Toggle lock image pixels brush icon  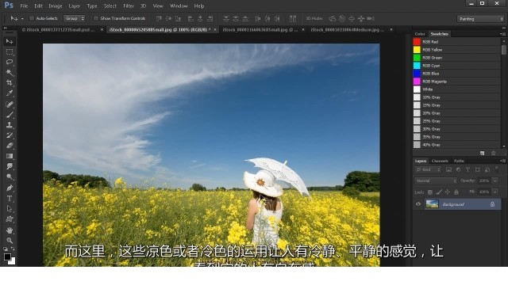439,192
